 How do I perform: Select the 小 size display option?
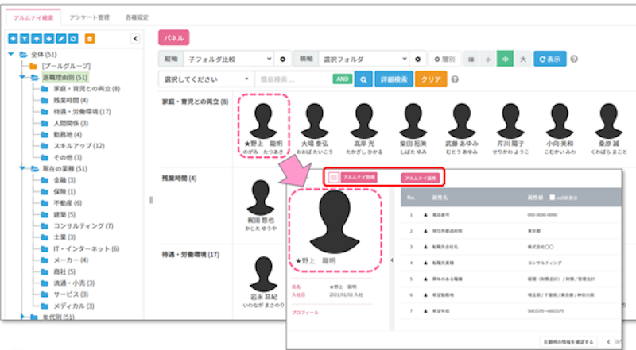coord(488,60)
